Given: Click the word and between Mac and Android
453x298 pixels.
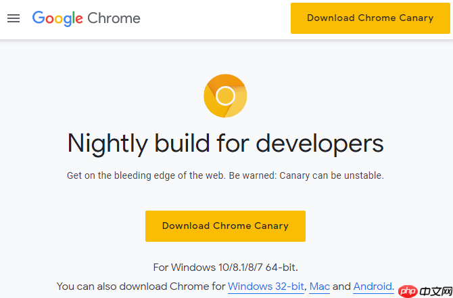Looking at the screenshot, I should point(342,286).
